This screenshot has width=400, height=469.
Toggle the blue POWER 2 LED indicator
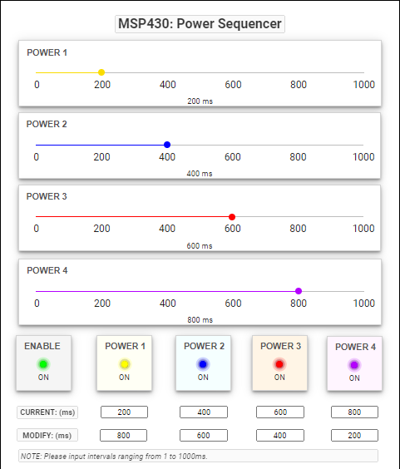[x=203, y=364]
